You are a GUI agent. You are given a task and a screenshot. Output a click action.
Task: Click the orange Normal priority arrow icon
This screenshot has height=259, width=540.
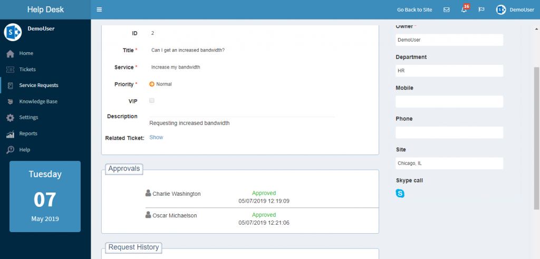coord(152,84)
